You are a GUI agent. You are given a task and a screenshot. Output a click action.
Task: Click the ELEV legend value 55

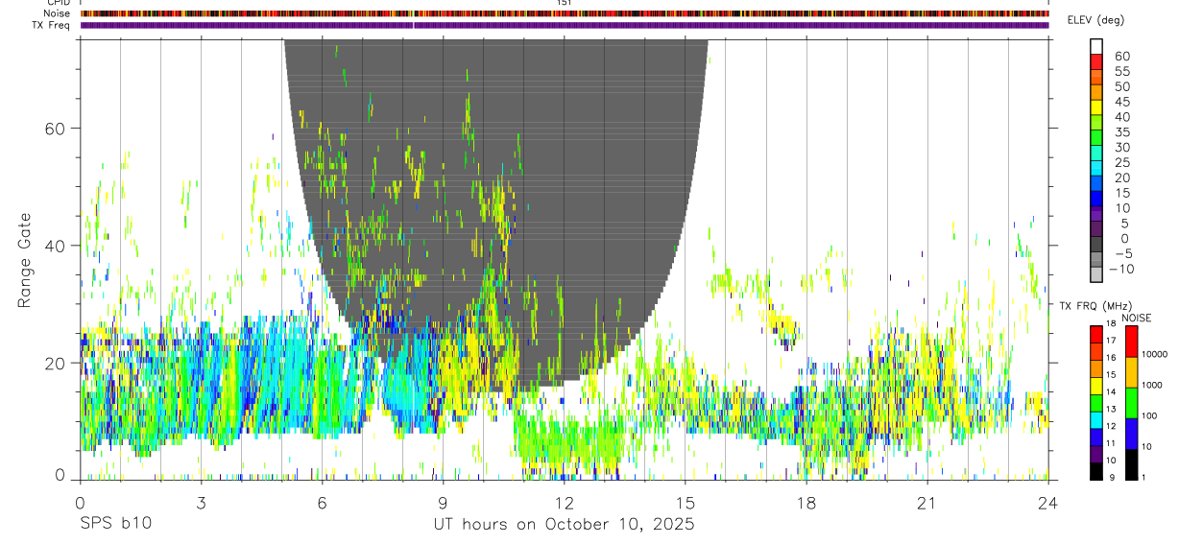pos(1121,72)
